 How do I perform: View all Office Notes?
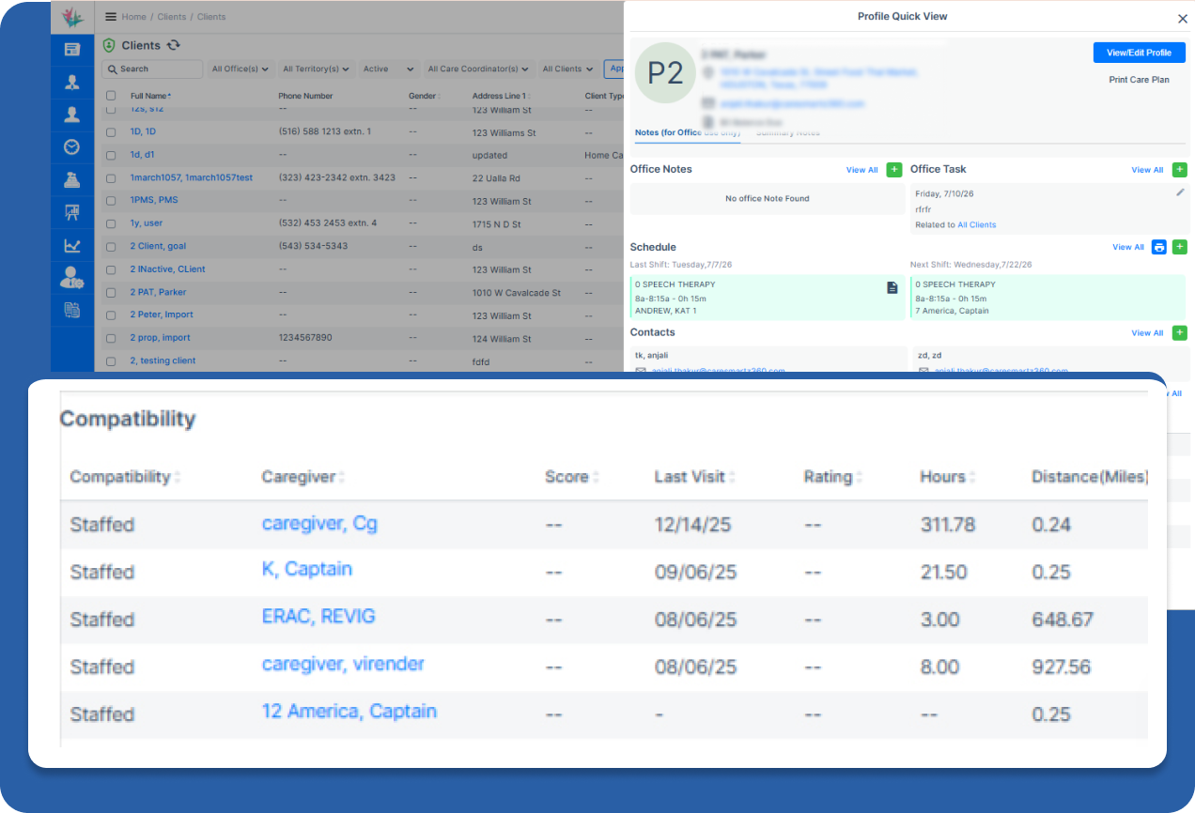pos(861,170)
